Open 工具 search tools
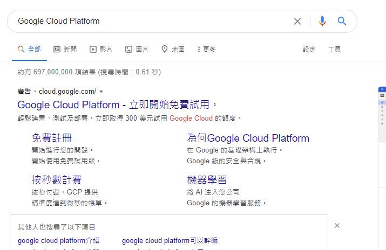This screenshot has width=386, height=250. tap(334, 50)
